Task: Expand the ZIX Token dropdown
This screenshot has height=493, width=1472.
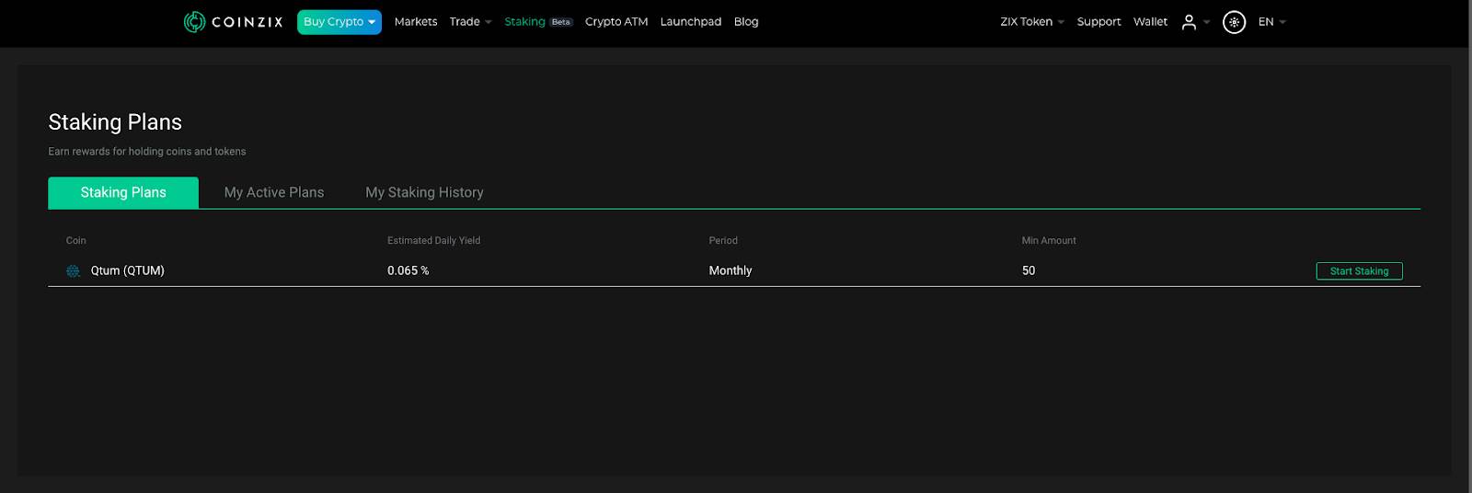Action: [x=1032, y=22]
